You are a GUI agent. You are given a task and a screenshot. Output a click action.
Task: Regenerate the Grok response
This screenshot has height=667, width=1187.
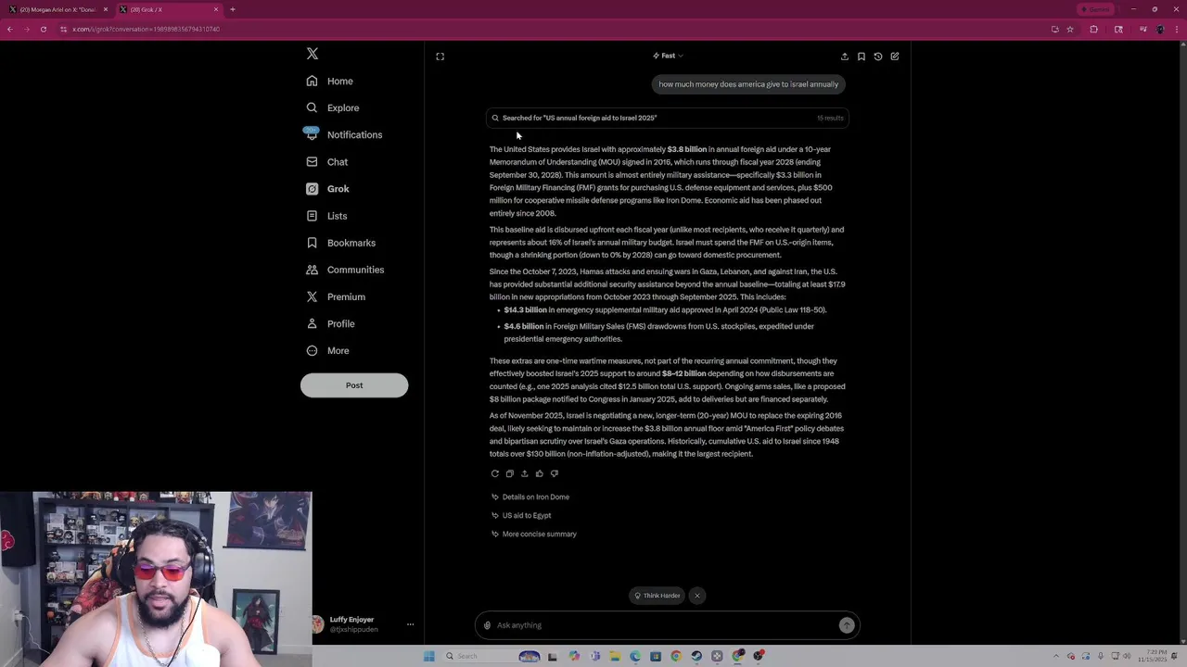click(x=495, y=473)
